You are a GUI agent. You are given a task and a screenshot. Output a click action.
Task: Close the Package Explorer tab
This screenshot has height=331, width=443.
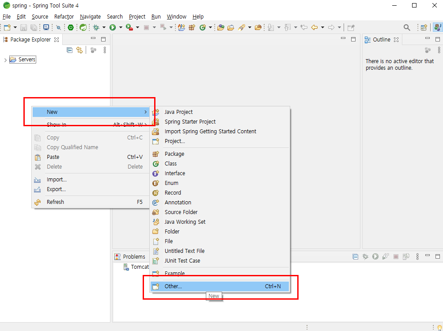(57, 40)
